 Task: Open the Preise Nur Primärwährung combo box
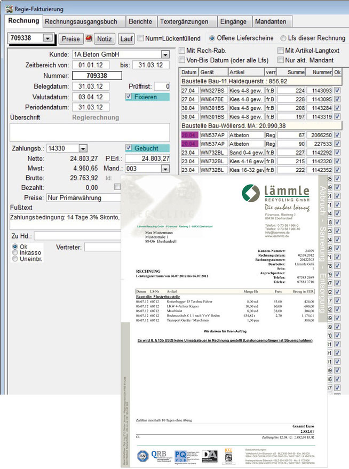84,198
